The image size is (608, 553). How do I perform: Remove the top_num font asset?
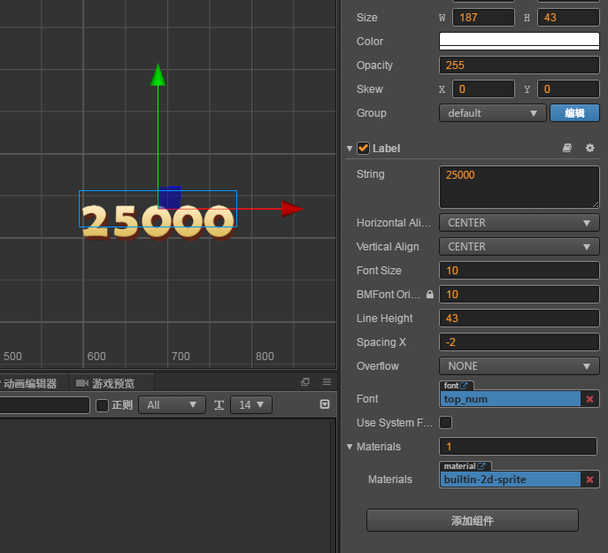click(x=589, y=399)
